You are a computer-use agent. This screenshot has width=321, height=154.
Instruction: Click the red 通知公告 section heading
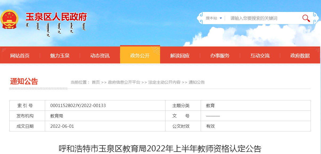(24, 82)
